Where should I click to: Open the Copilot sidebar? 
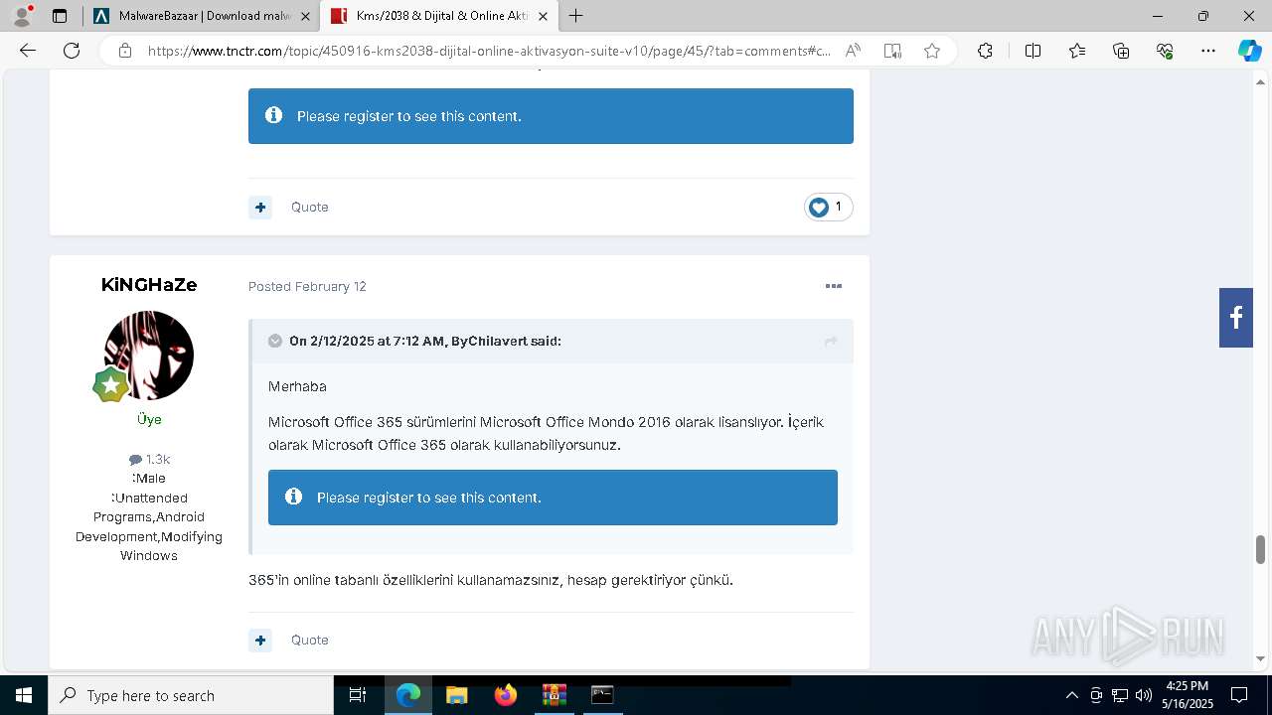coord(1249,51)
